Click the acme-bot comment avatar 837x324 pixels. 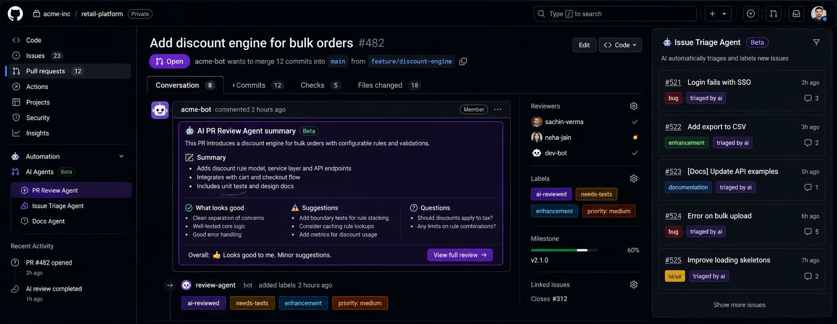[x=160, y=110]
